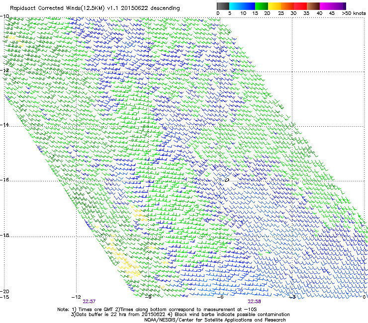Click the "-15" longitude label on bottom axis
The width and height of the screenshot is (368, 323).
pos(4,297)
